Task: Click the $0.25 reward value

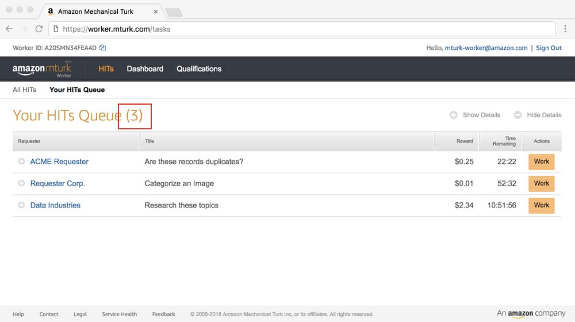Action: (464, 162)
